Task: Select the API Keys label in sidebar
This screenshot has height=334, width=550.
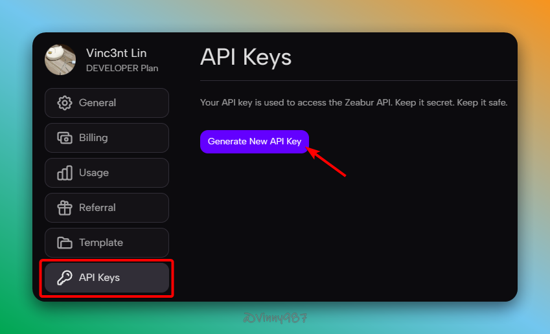Action: coord(99,278)
